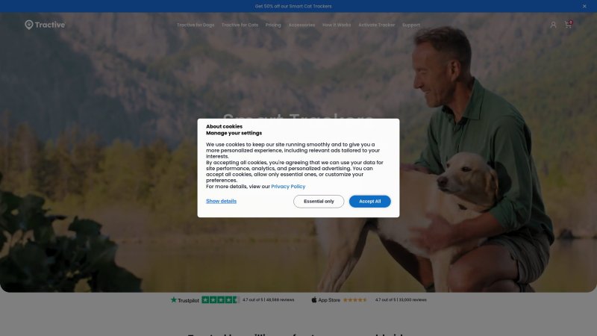Go to the Pricing page
The height and width of the screenshot is (336, 597).
pyautogui.click(x=273, y=25)
